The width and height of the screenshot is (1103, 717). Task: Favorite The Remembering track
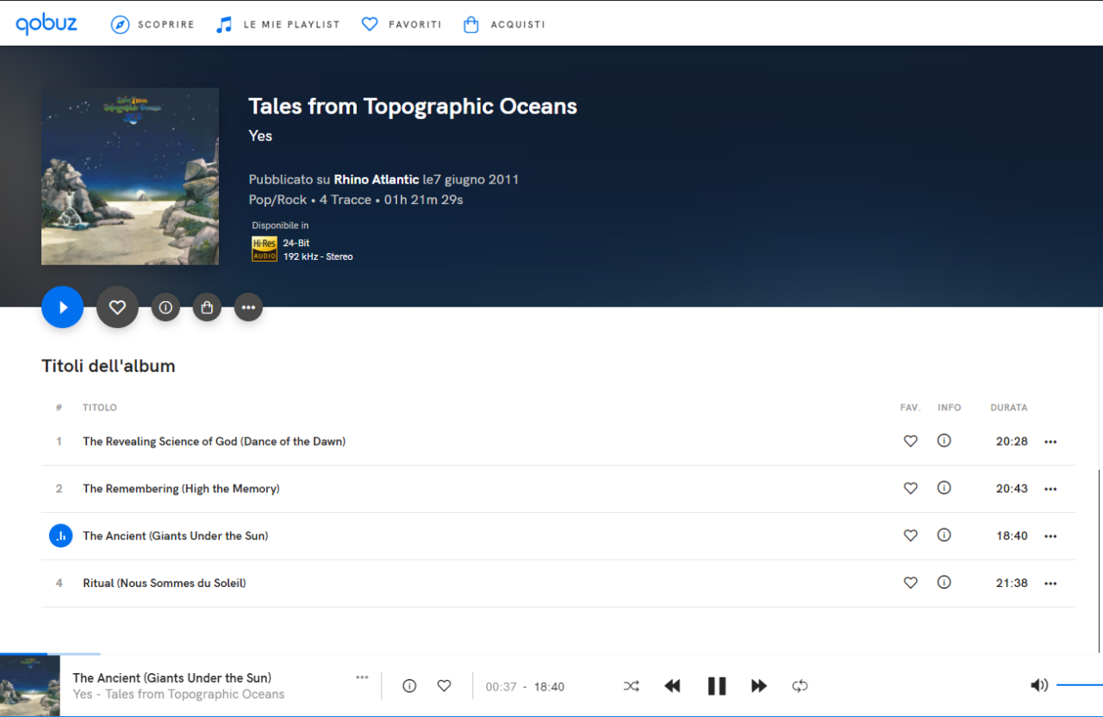pyautogui.click(x=910, y=488)
